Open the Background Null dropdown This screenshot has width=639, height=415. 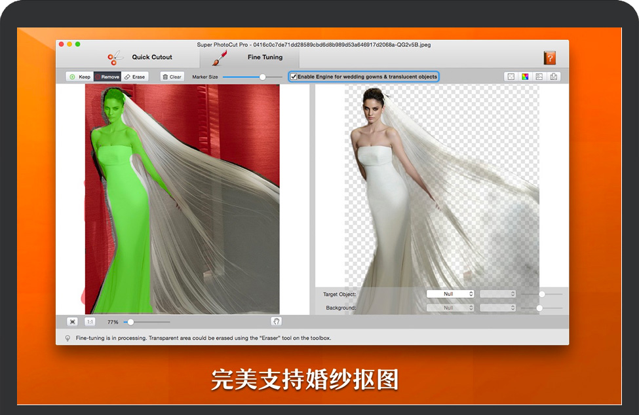(x=450, y=308)
